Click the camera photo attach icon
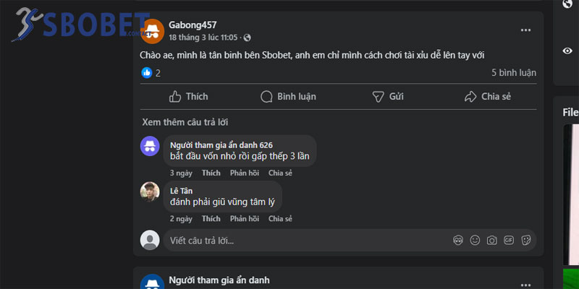The height and width of the screenshot is (289, 579). (x=491, y=240)
